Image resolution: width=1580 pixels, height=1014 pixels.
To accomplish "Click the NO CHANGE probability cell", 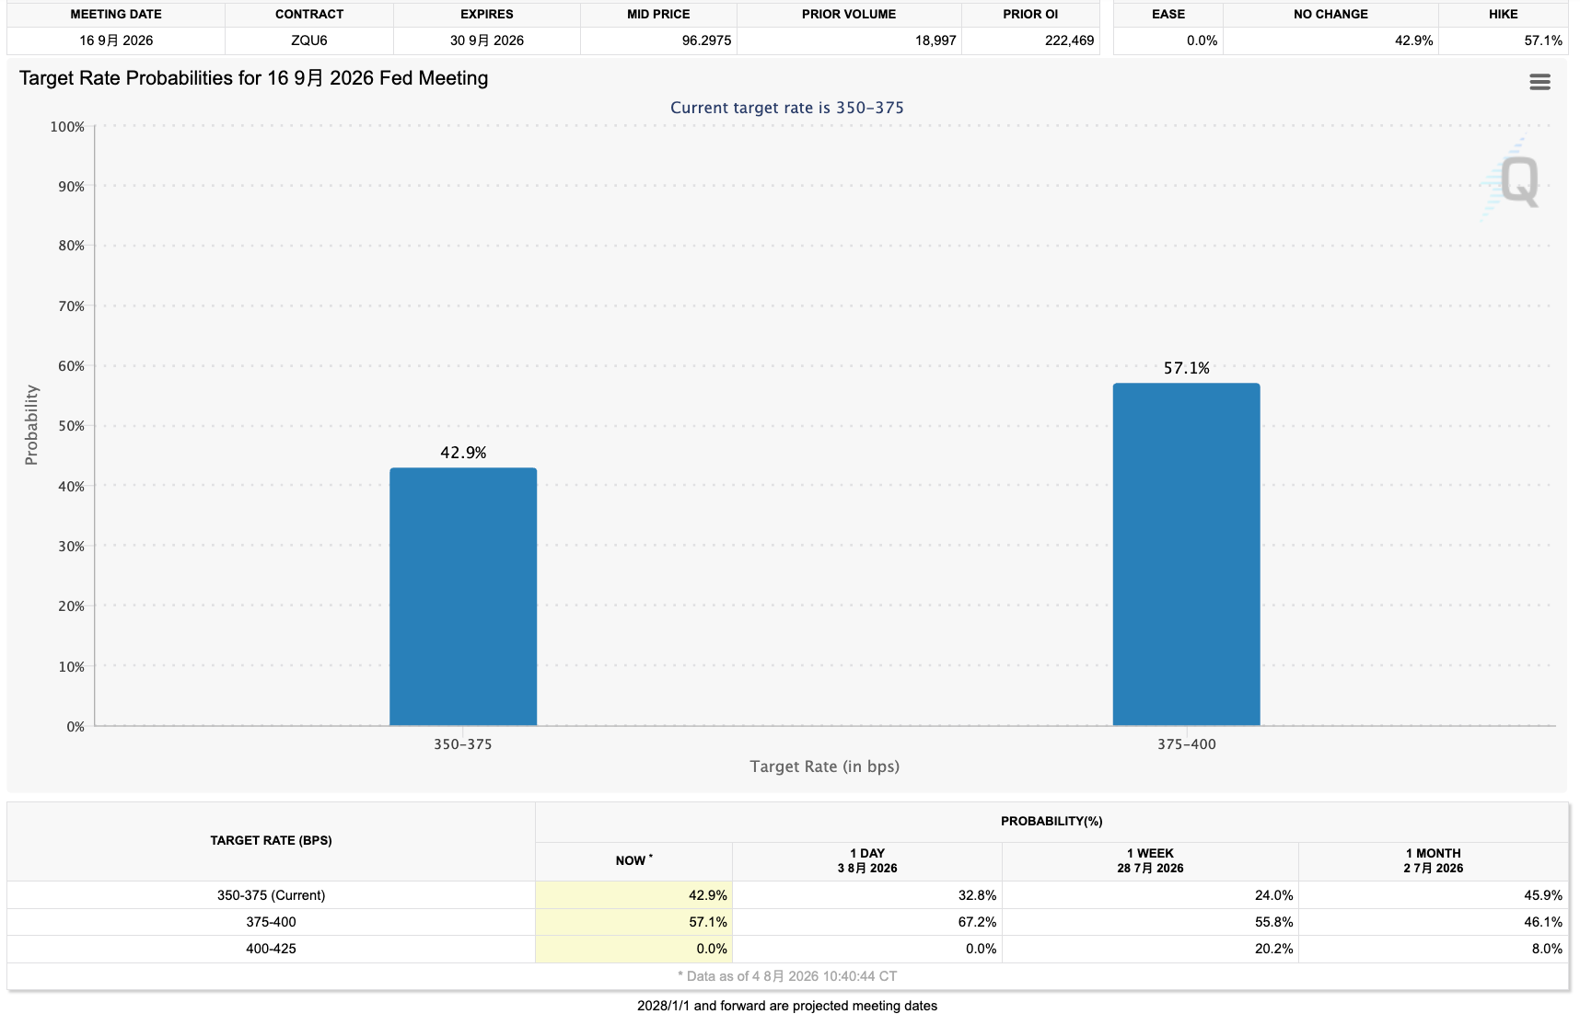I will 1330,40.
